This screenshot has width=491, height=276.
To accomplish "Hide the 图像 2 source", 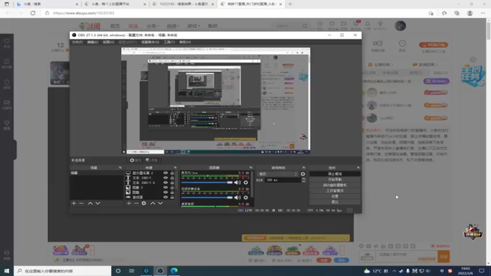I will click(x=166, y=188).
